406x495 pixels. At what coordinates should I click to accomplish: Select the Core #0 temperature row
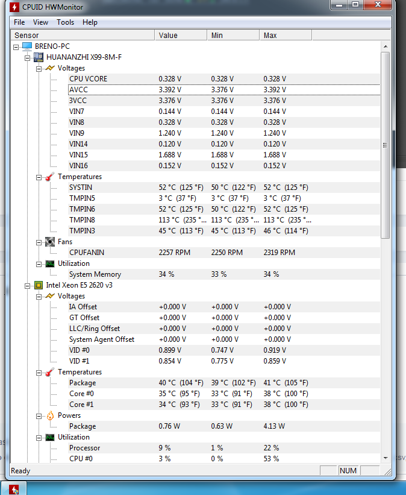[x=224, y=394]
